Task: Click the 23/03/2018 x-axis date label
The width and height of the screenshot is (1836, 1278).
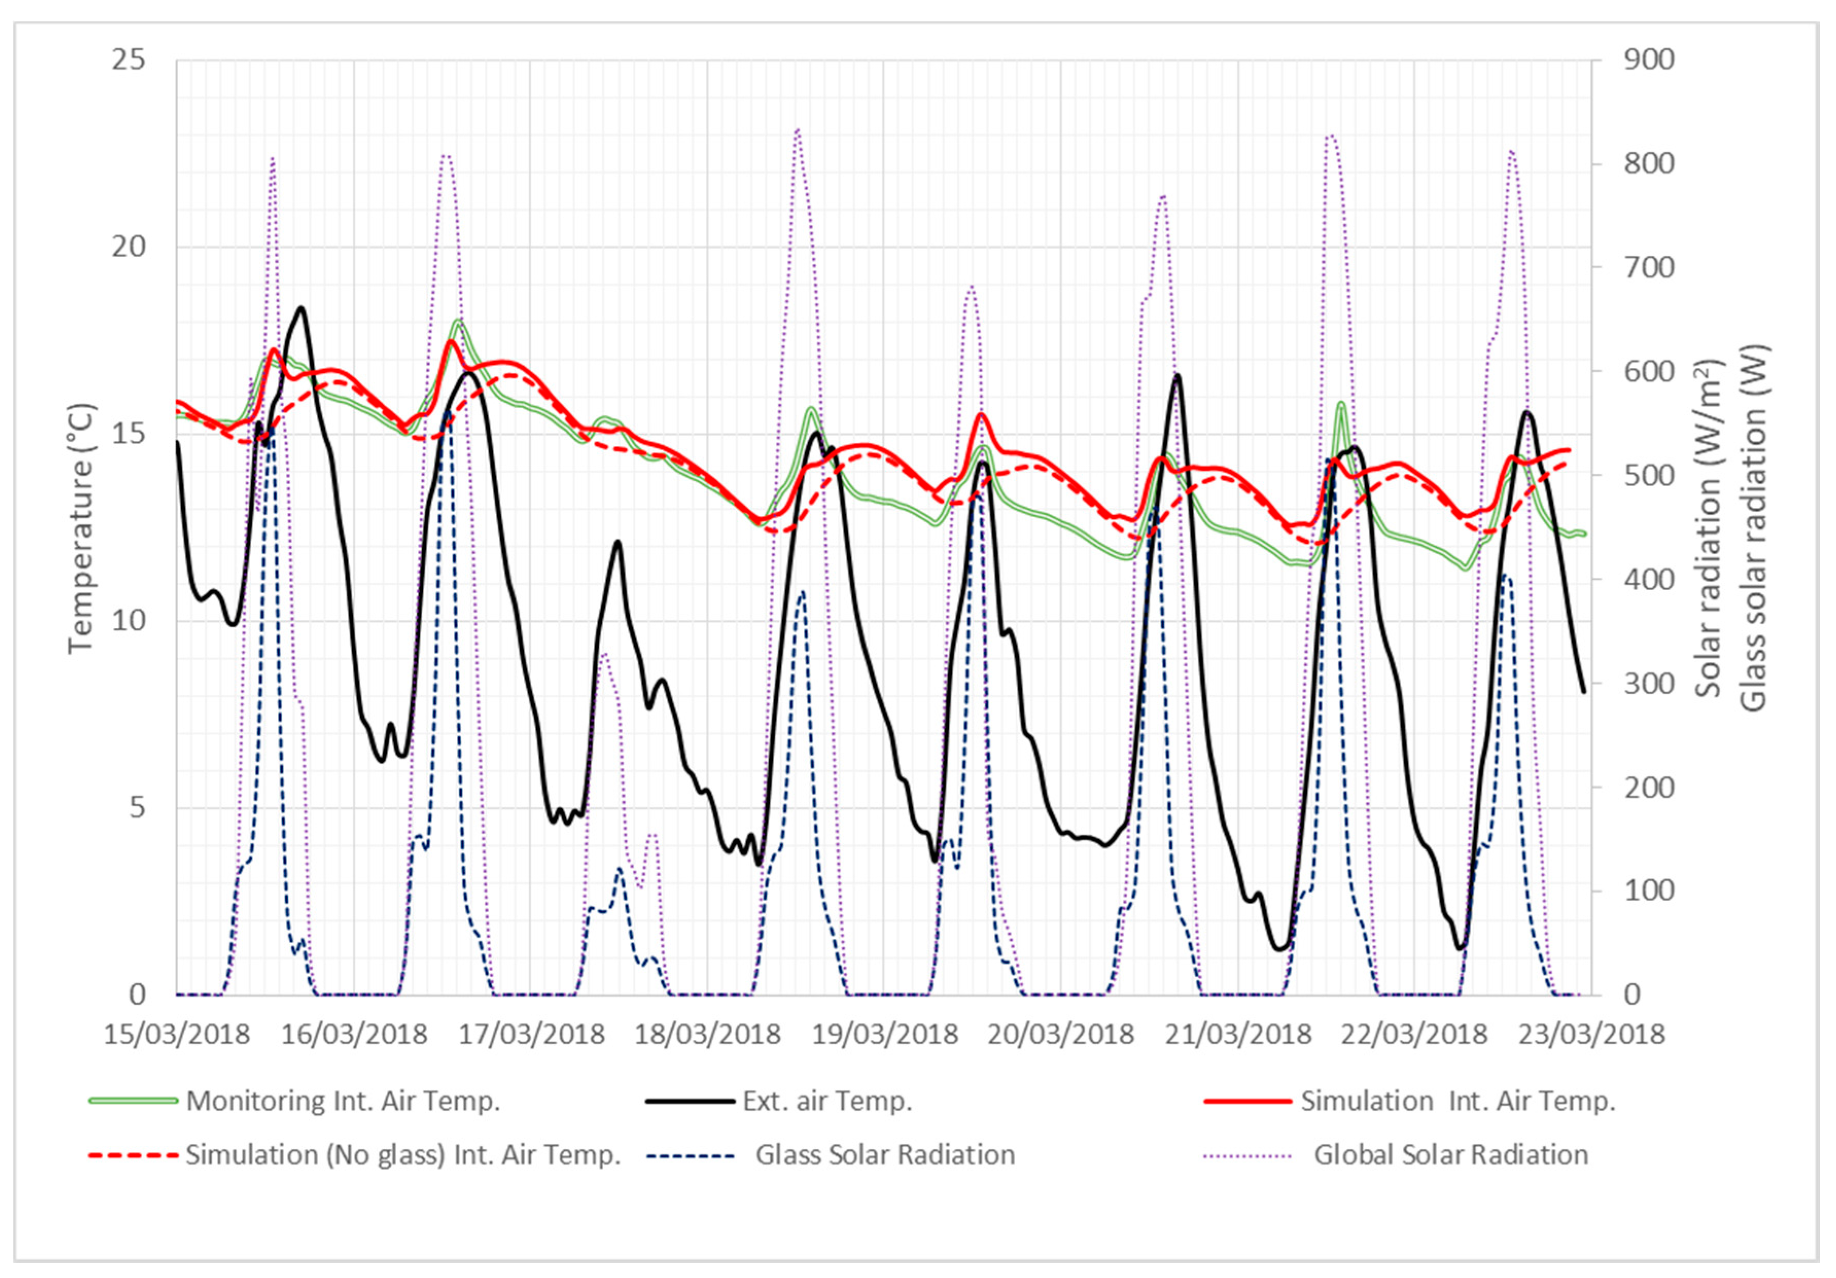Action: coord(1591,1034)
